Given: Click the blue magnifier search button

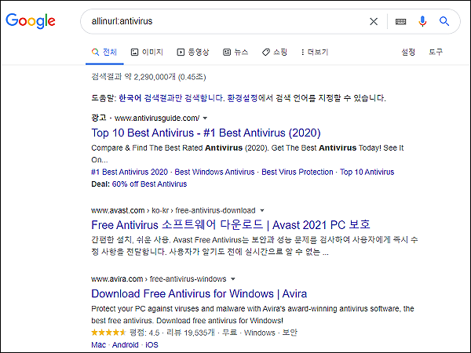Looking at the screenshot, I should (x=444, y=21).
